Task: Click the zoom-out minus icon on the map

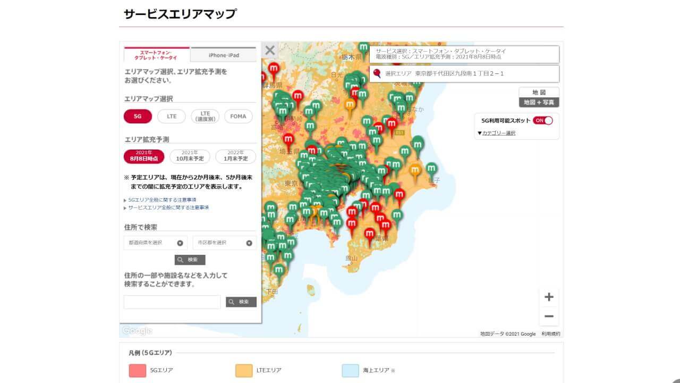Action: 549,317
